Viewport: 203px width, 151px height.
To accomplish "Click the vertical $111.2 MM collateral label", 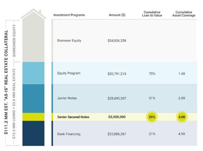I will tap(6, 82).
